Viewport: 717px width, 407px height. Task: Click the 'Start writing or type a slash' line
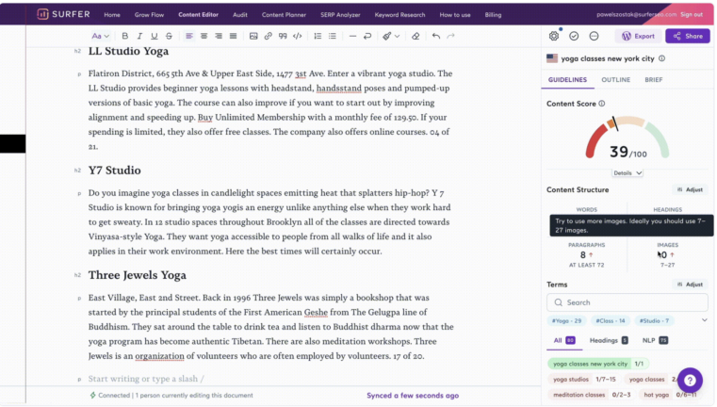click(146, 378)
